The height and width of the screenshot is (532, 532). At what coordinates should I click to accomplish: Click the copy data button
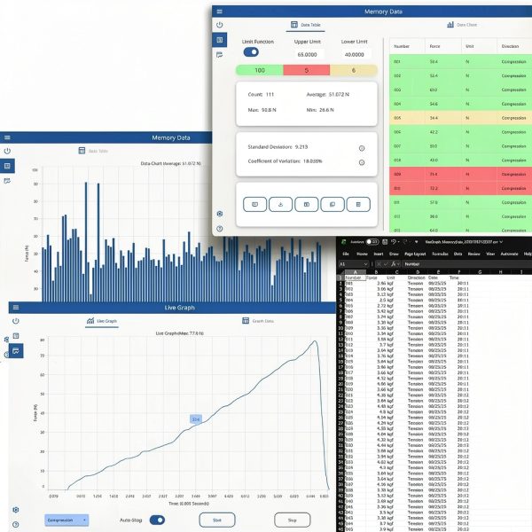click(332, 204)
